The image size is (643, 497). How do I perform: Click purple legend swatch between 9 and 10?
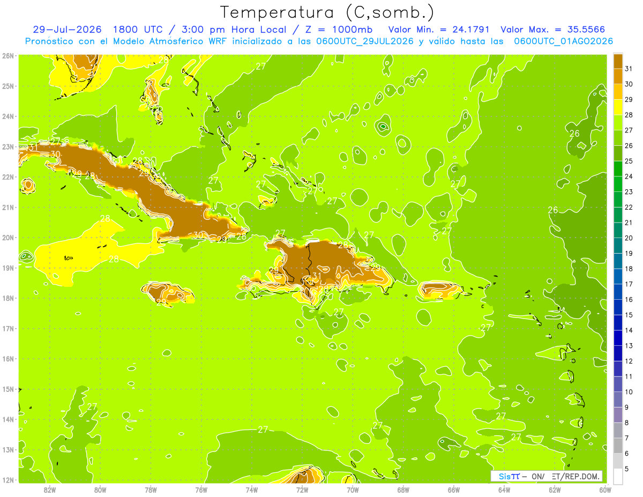[618, 399]
